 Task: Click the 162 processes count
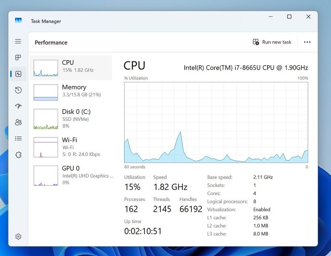point(131,209)
